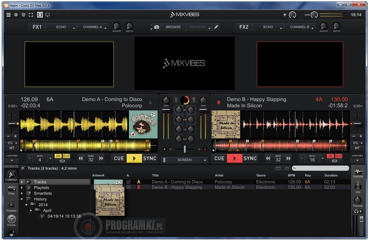This screenshot has height=241, width=369.
Task: Click the deck A loop icon under IN OUT
Action: [x=62, y=161]
